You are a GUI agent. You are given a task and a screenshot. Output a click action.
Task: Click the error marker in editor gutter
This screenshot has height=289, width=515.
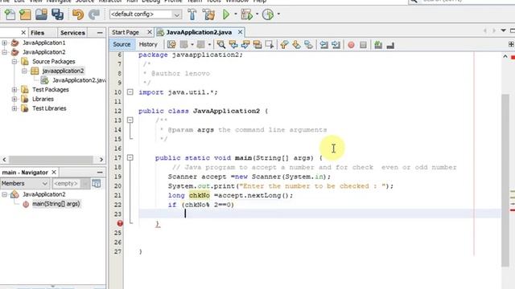tap(120, 223)
